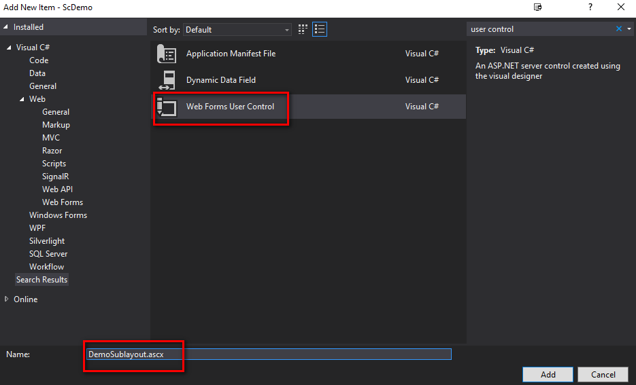The image size is (636, 385).
Task: Open the Sort by Default dropdown
Action: 237,30
